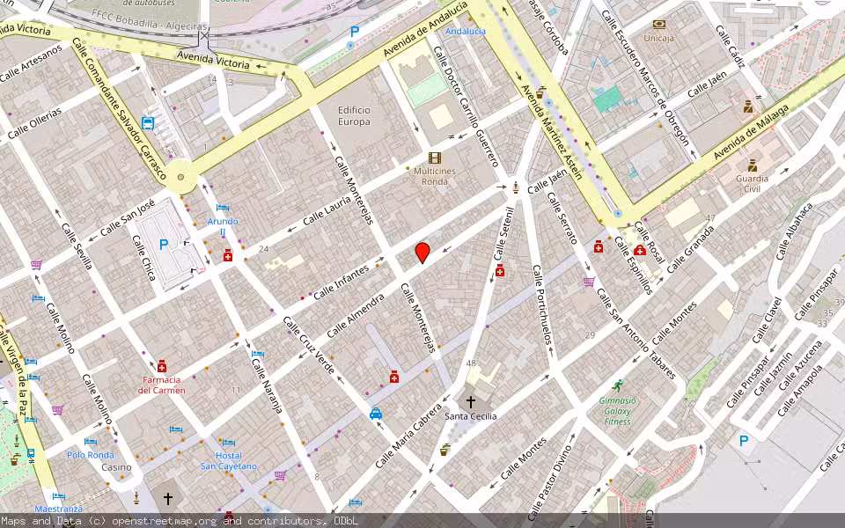Click the shopping cart icon near Calle Sevilla

pyautogui.click(x=36, y=265)
